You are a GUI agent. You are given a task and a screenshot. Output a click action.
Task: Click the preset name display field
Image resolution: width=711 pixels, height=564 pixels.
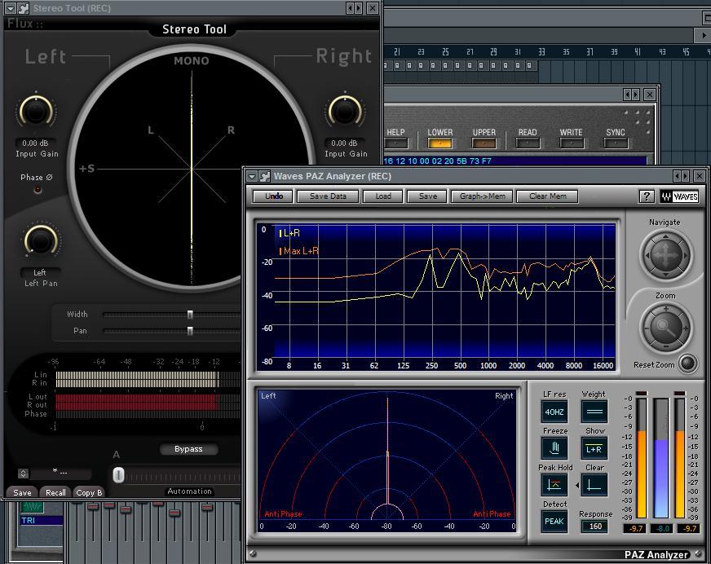point(60,473)
